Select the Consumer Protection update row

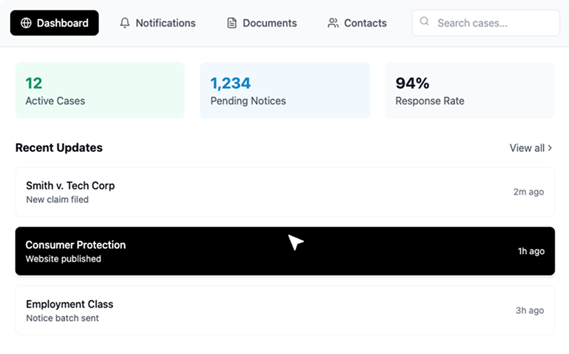(x=285, y=251)
